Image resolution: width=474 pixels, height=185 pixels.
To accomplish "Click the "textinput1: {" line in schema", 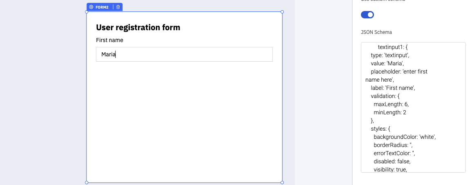I will pos(396,47).
